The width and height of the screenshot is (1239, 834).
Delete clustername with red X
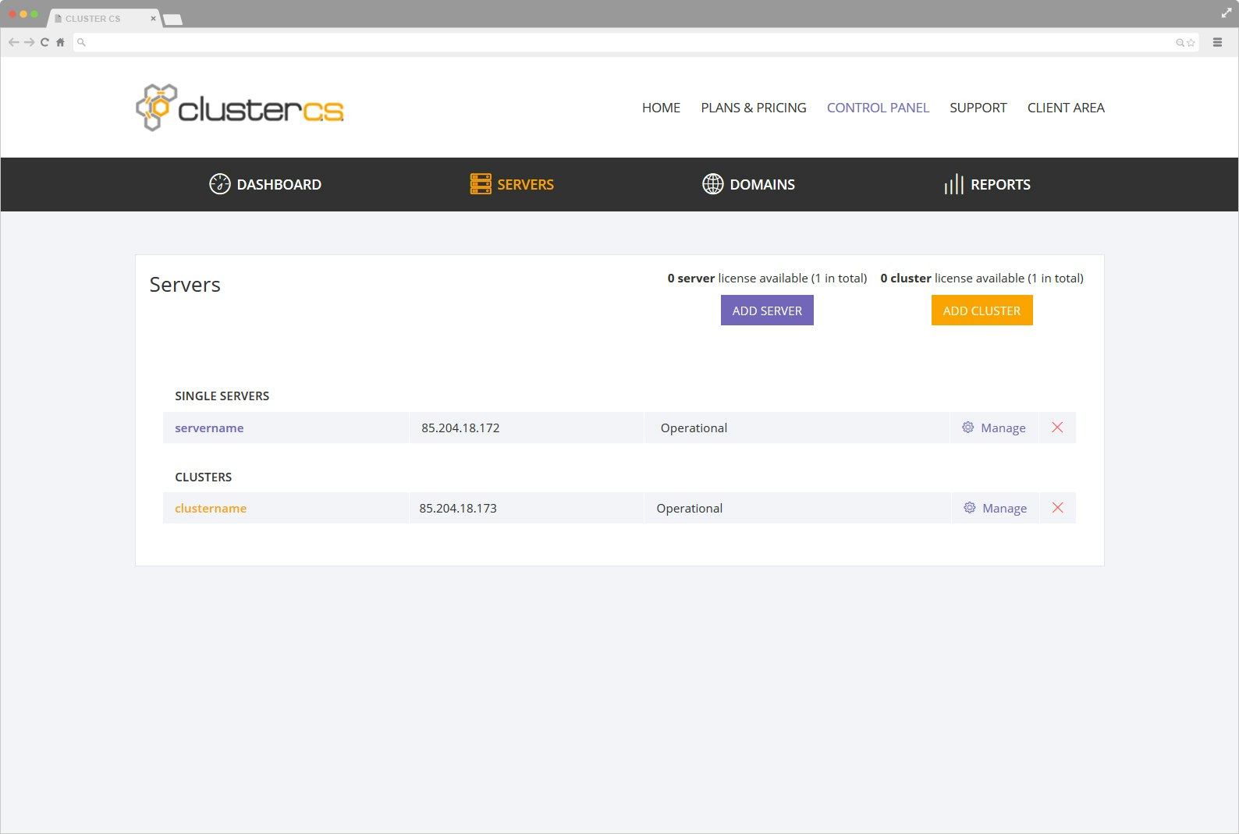pyautogui.click(x=1058, y=508)
